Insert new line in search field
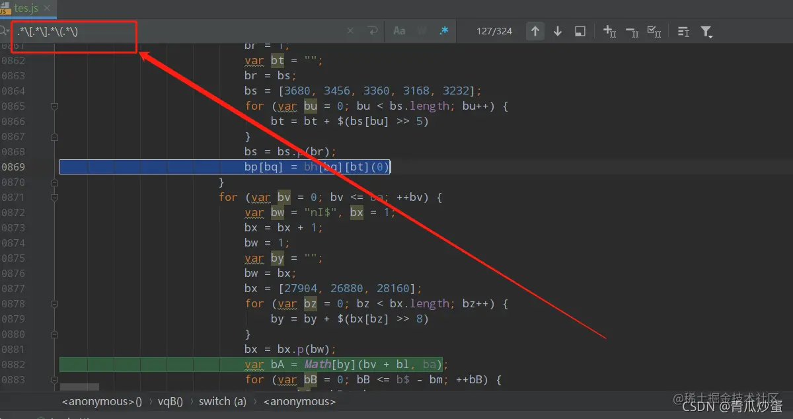 [x=373, y=31]
